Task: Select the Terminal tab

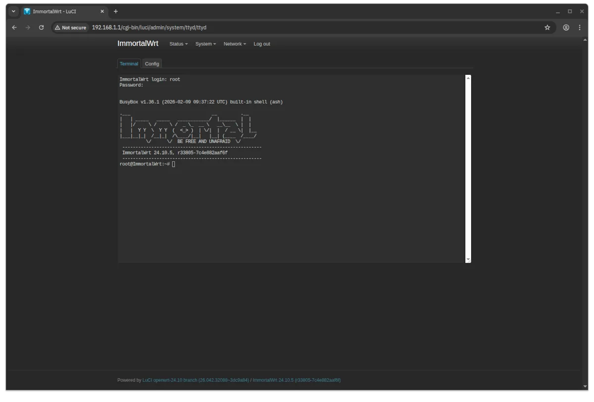Action: click(129, 63)
